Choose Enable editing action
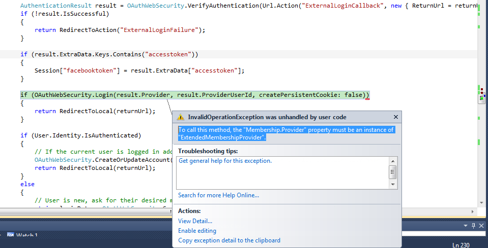This screenshot has height=248, width=488. pos(197,231)
